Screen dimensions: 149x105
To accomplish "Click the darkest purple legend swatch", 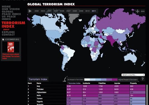I will tap(115, 80).
